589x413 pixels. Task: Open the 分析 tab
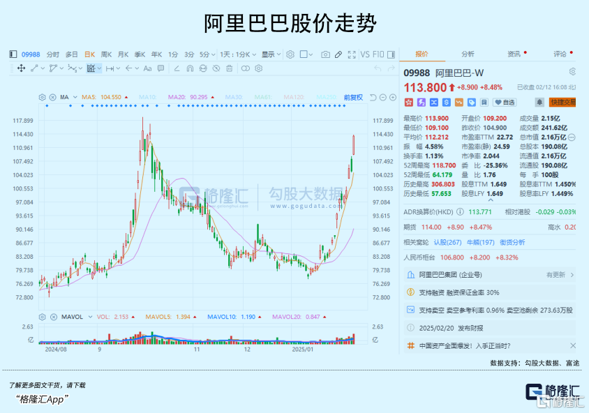pyautogui.click(x=468, y=54)
